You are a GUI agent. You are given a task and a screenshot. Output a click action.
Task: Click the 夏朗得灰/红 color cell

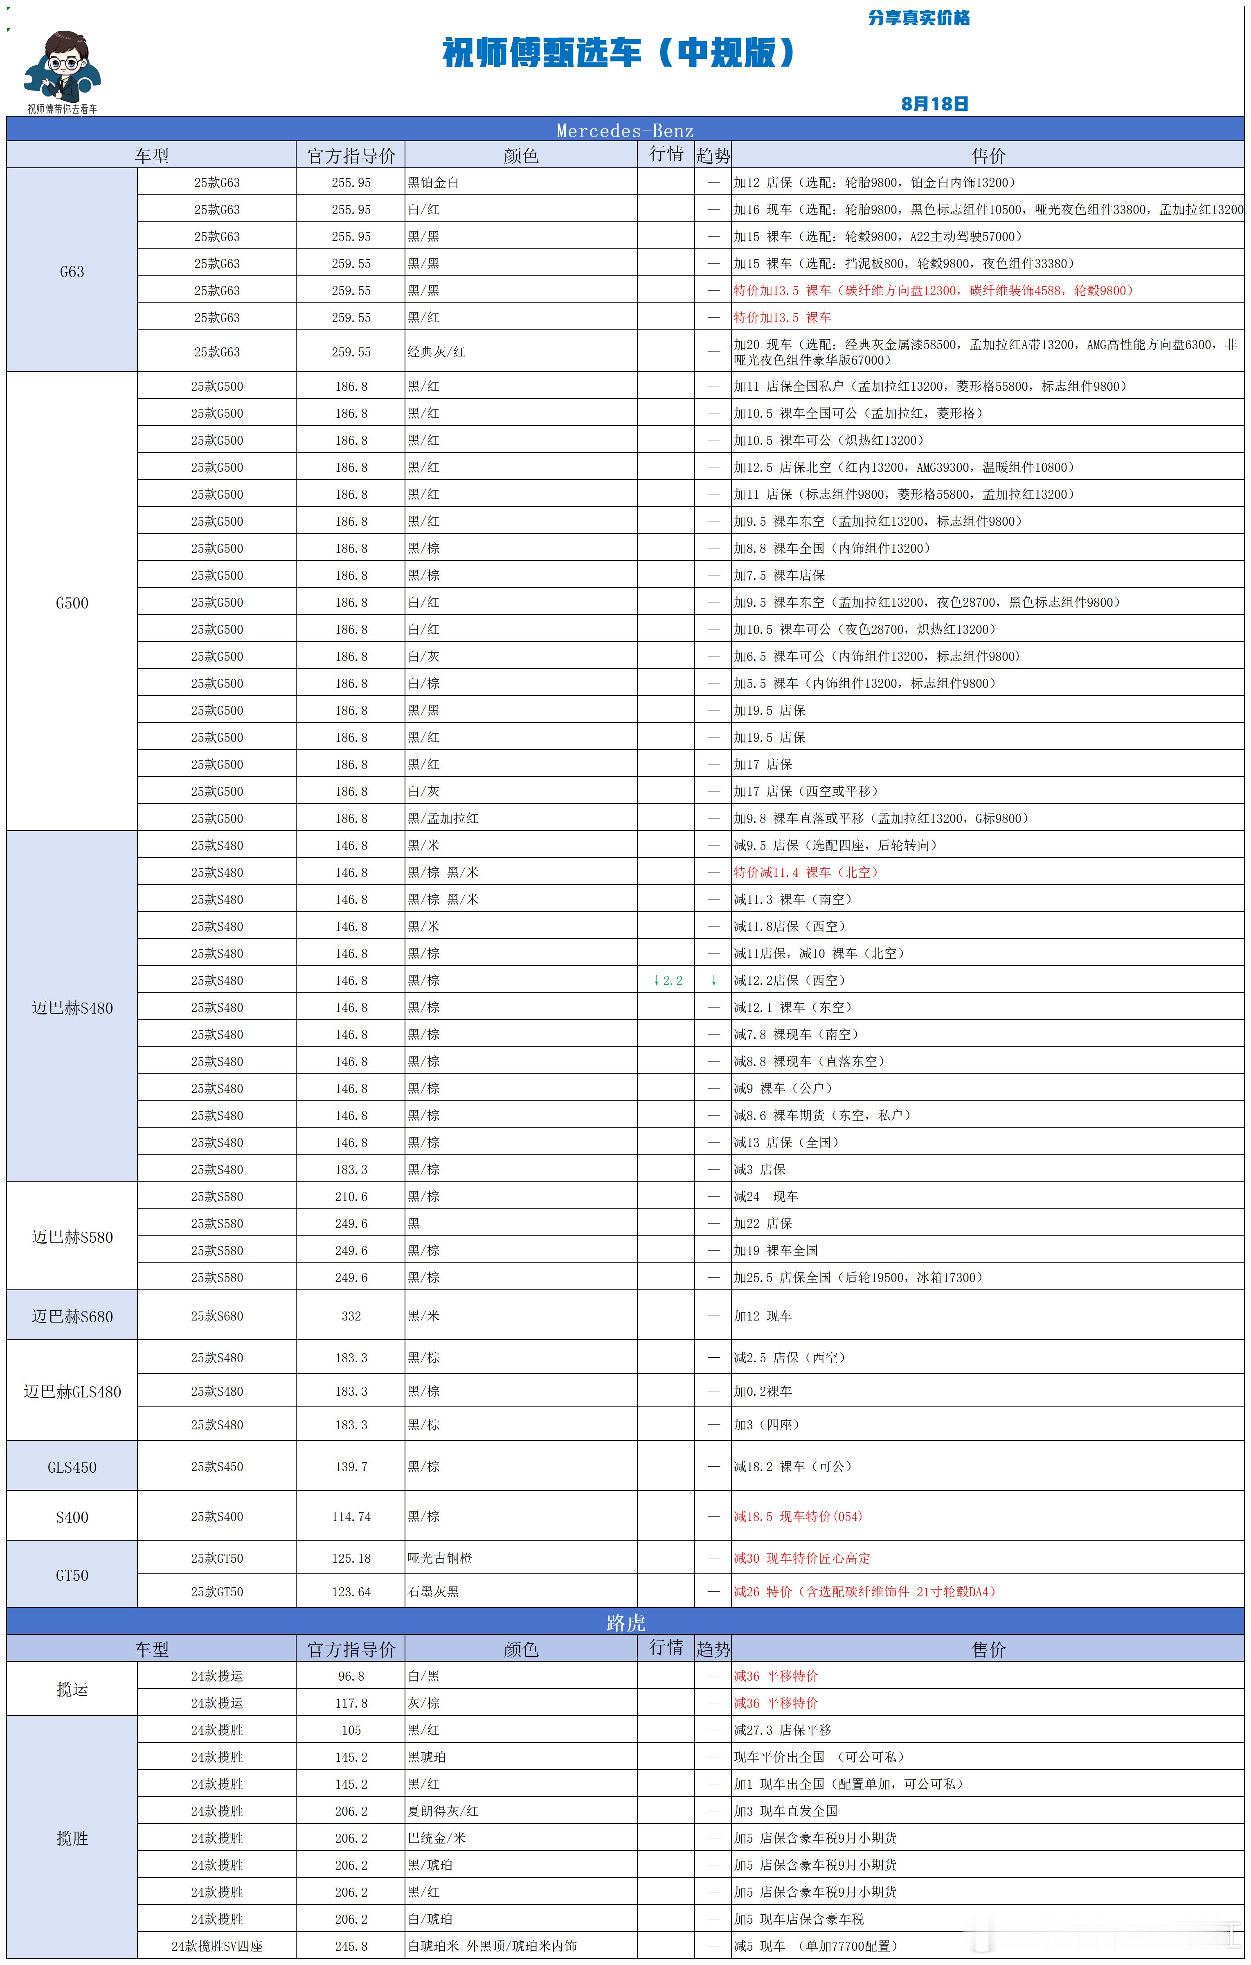click(x=521, y=1810)
